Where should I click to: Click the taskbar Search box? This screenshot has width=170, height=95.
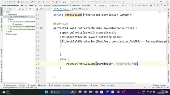63,92
